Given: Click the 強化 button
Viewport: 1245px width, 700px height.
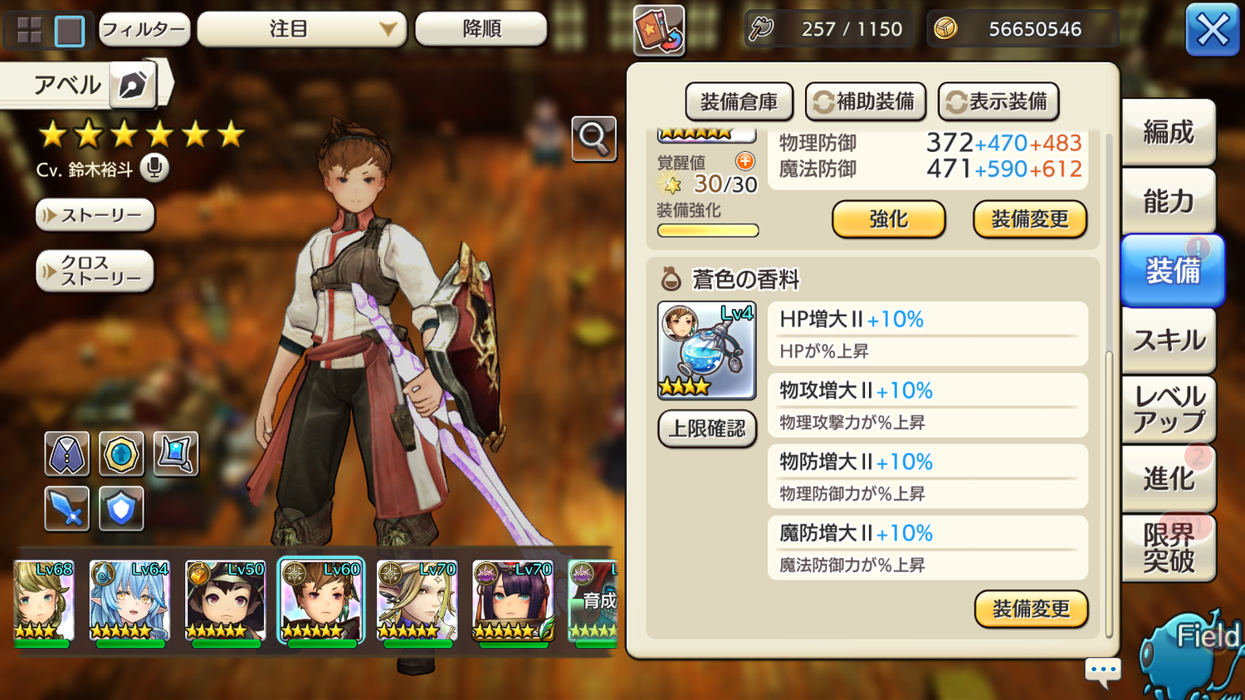Looking at the screenshot, I should (x=889, y=219).
